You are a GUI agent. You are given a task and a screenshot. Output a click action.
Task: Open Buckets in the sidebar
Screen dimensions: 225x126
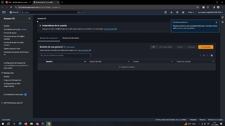point(6,26)
